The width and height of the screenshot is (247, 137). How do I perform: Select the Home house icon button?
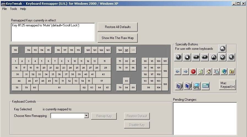[x=208, y=72]
